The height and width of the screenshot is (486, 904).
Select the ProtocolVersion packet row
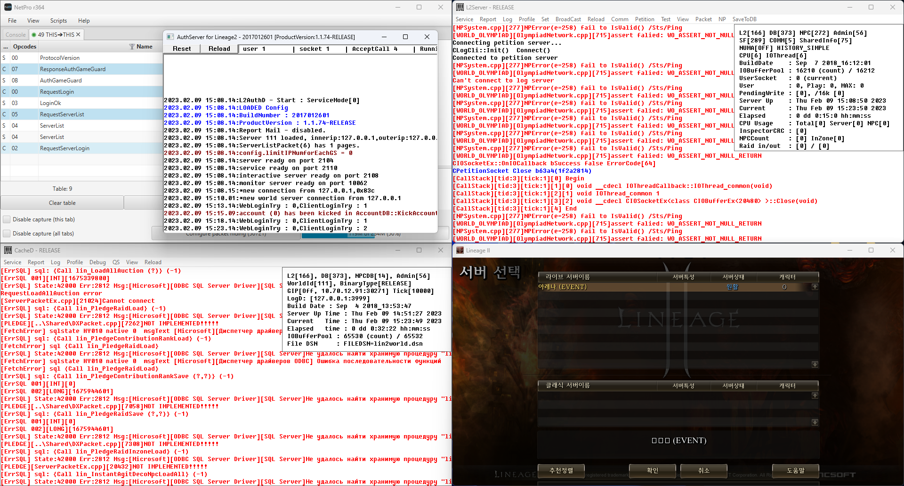pyautogui.click(x=82, y=58)
